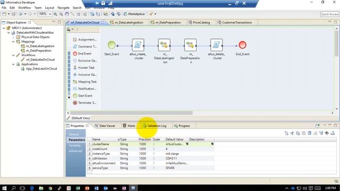Open the palette selection tool dropdown arrow

pyautogui.click(x=72, y=29)
